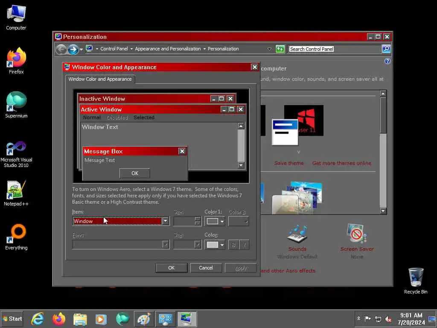
Task: Toggle the Italic font button
Action: tap(244, 245)
